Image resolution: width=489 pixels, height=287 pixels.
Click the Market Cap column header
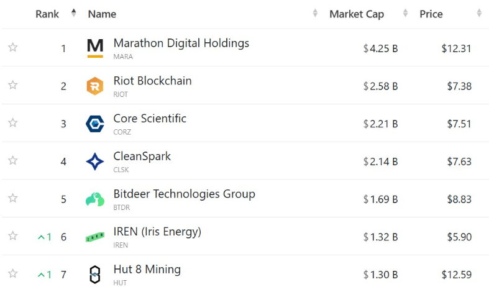point(357,14)
